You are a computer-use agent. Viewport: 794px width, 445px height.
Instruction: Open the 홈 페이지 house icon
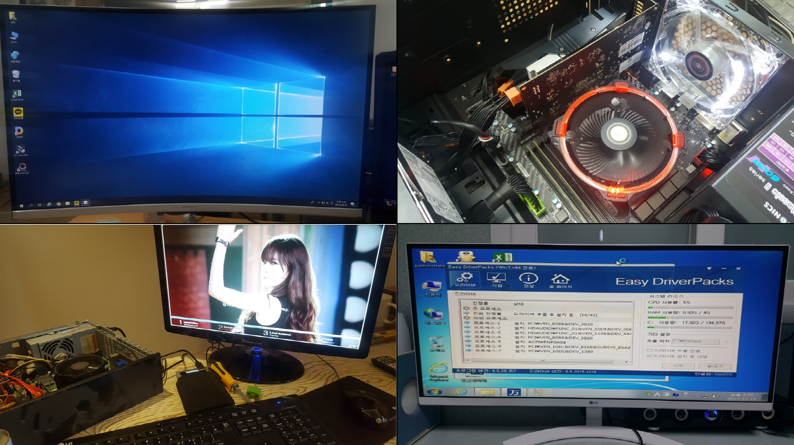(x=560, y=281)
